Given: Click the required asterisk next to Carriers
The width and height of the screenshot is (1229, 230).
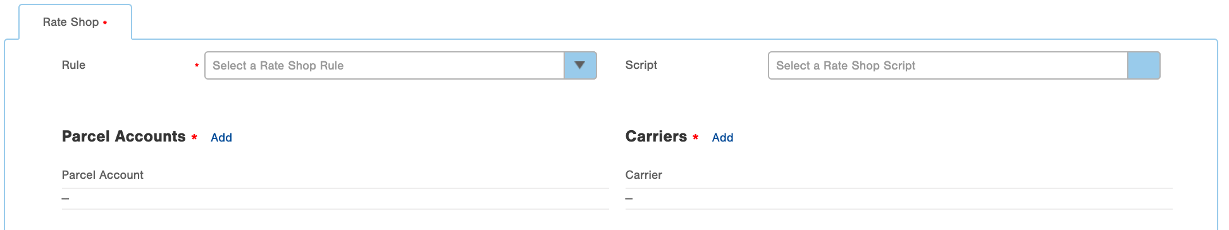Looking at the screenshot, I should coord(696,137).
